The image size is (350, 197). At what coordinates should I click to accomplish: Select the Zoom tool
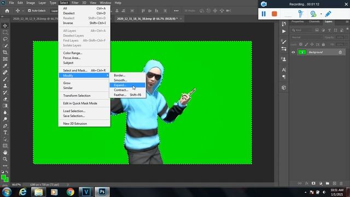click(5, 159)
